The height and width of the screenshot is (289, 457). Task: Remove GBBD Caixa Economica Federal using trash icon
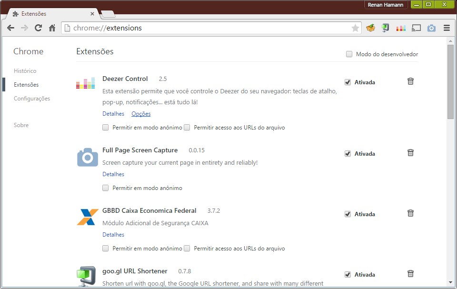[410, 213]
